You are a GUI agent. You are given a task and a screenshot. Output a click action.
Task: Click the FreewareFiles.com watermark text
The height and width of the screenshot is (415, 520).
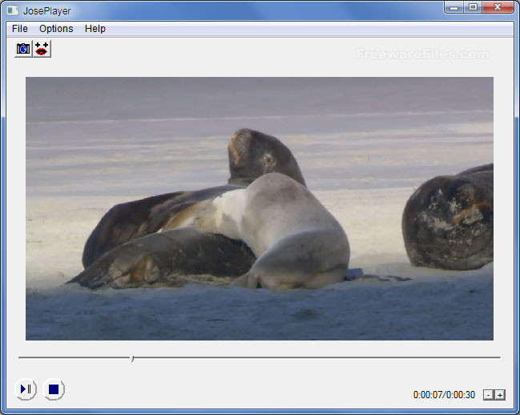pyautogui.click(x=422, y=54)
